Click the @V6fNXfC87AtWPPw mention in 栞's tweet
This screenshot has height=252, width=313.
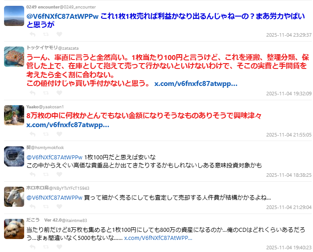[54, 158]
